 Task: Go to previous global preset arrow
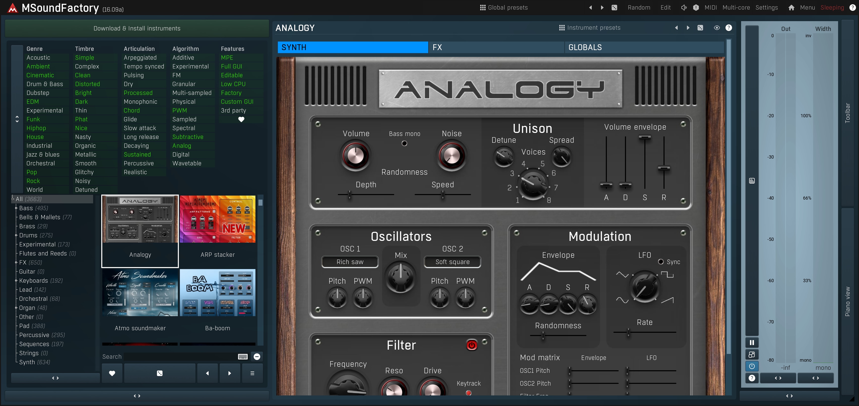point(590,8)
